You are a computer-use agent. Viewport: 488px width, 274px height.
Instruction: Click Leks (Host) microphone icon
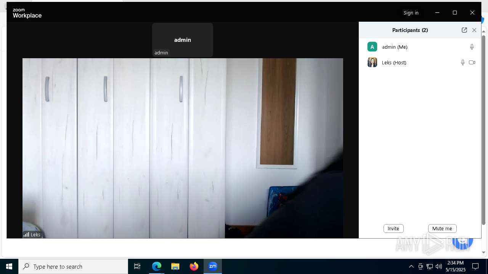pos(462,62)
